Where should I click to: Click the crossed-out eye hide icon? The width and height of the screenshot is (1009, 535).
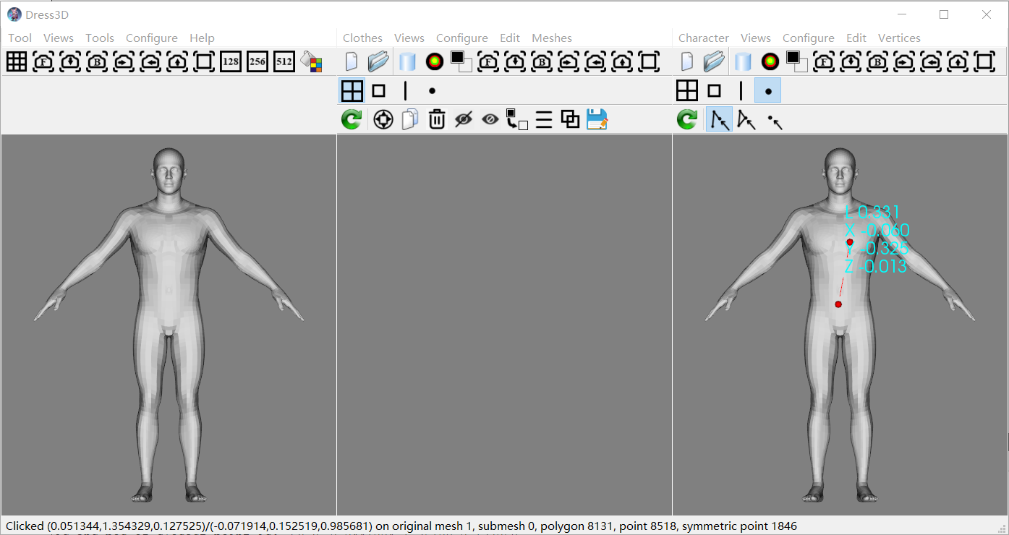coord(464,119)
